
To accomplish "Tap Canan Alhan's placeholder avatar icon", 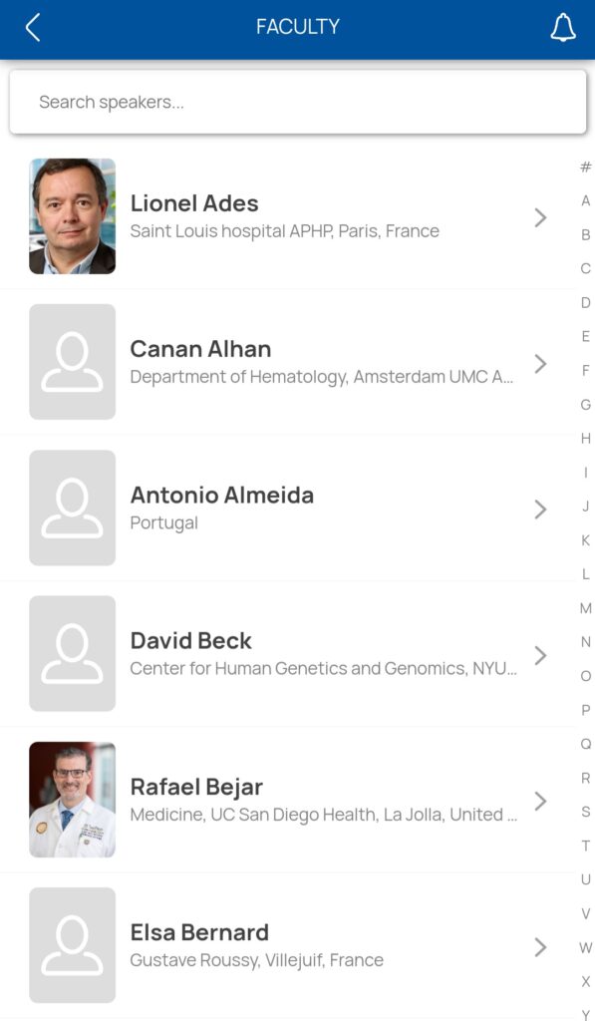I will [73, 362].
